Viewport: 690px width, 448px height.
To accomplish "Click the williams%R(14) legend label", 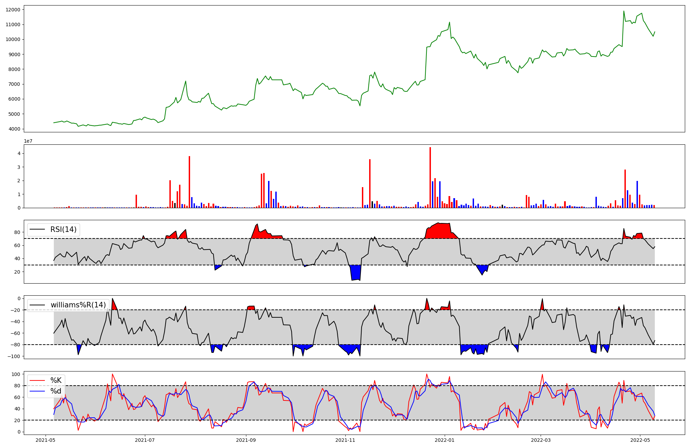I will point(78,305).
